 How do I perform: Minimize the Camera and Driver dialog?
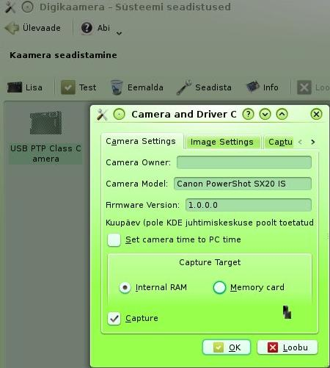coord(265,115)
